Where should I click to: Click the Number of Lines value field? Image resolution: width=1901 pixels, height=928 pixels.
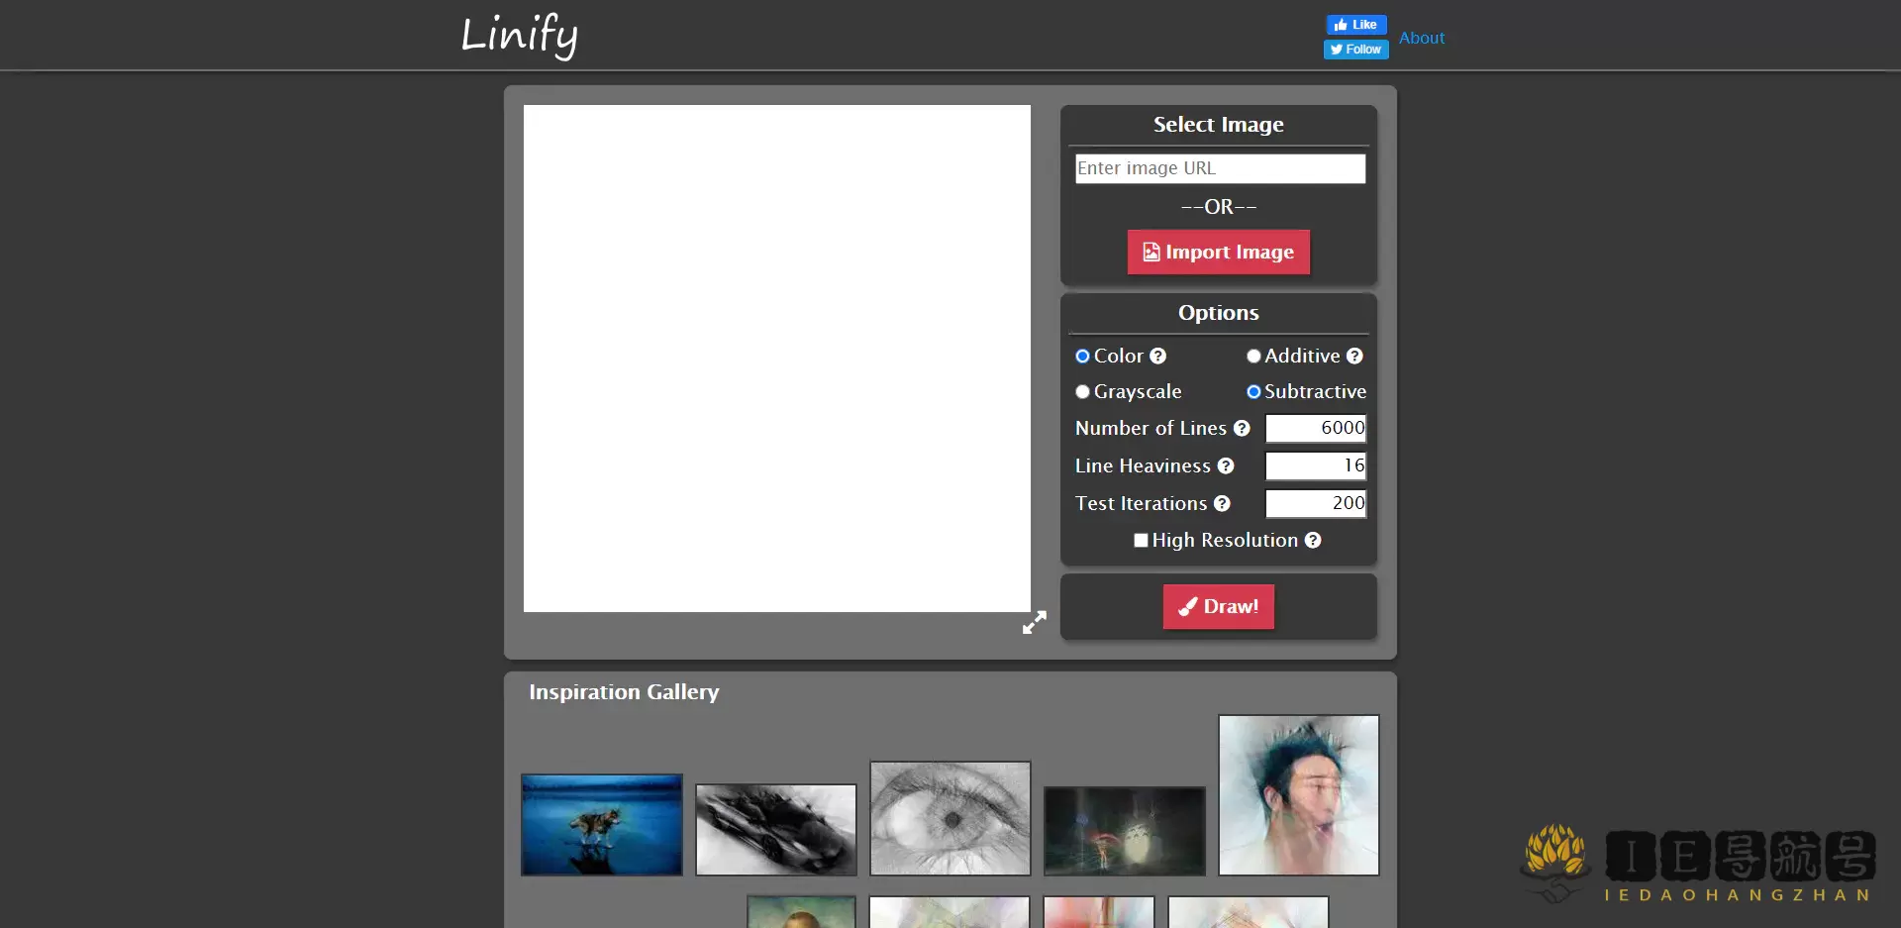tap(1315, 428)
